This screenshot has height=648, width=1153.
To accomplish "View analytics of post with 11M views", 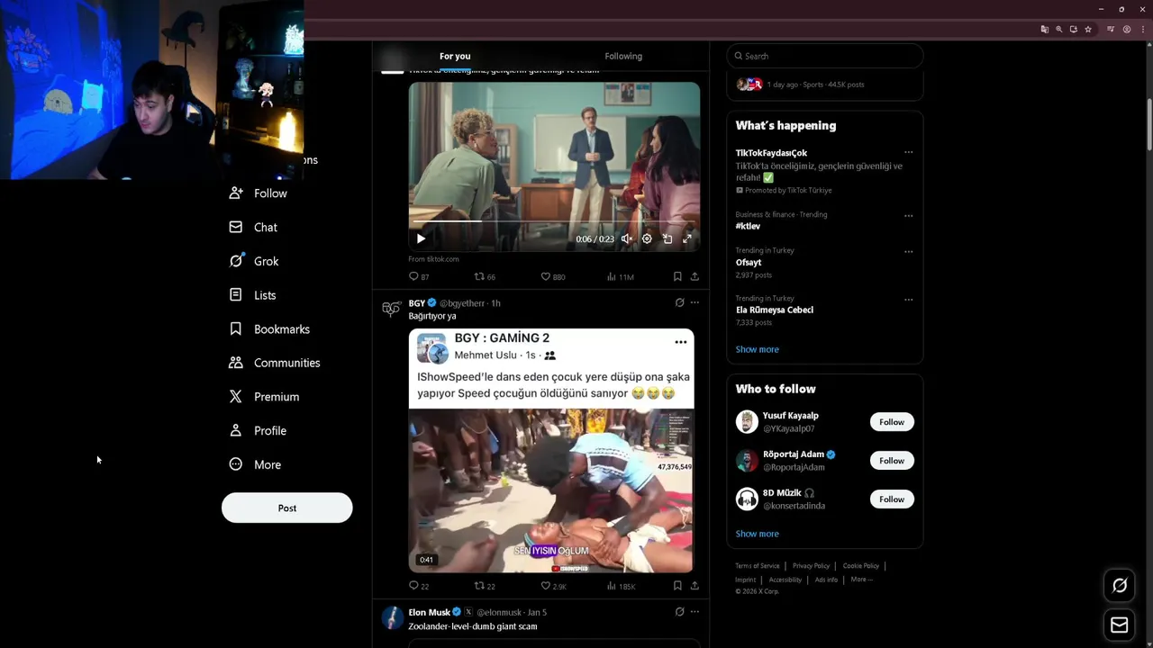I will [621, 276].
